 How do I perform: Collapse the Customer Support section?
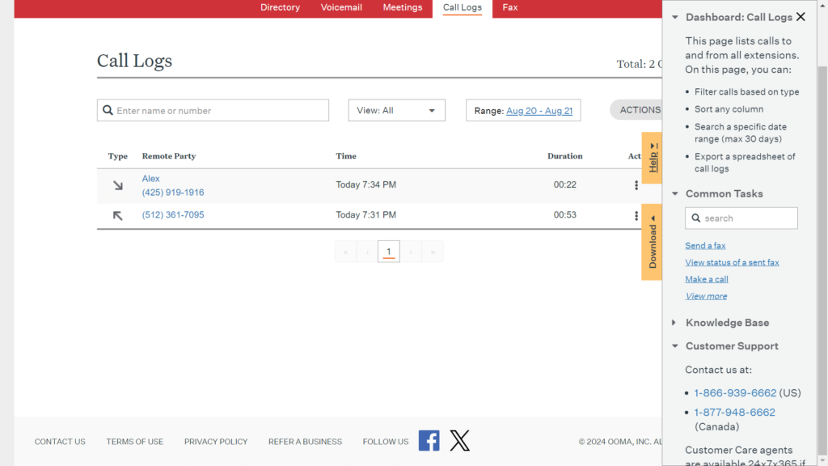(x=674, y=346)
